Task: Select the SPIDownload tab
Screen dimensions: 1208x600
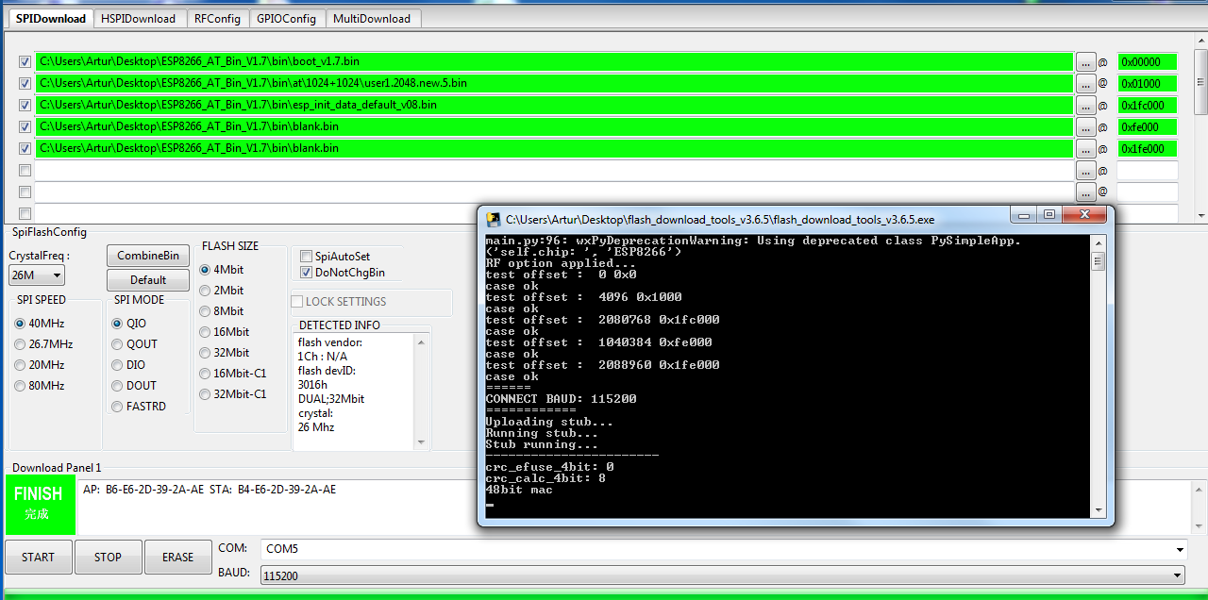Action: tap(50, 18)
